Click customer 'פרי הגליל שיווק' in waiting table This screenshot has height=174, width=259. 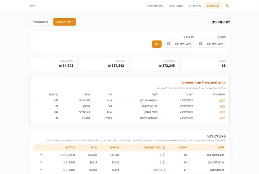click(x=149, y=106)
